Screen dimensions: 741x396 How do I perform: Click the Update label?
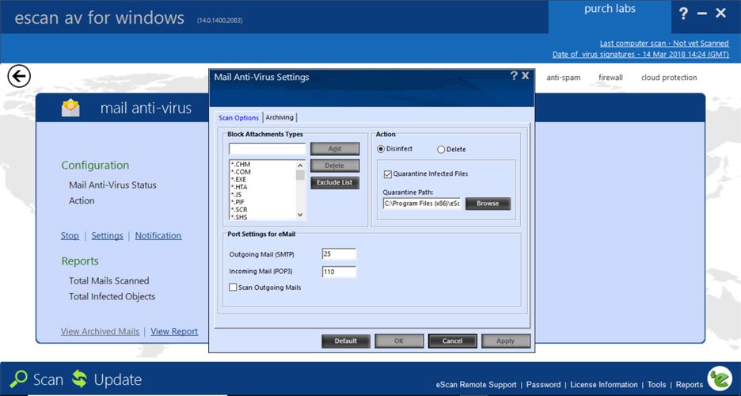118,379
